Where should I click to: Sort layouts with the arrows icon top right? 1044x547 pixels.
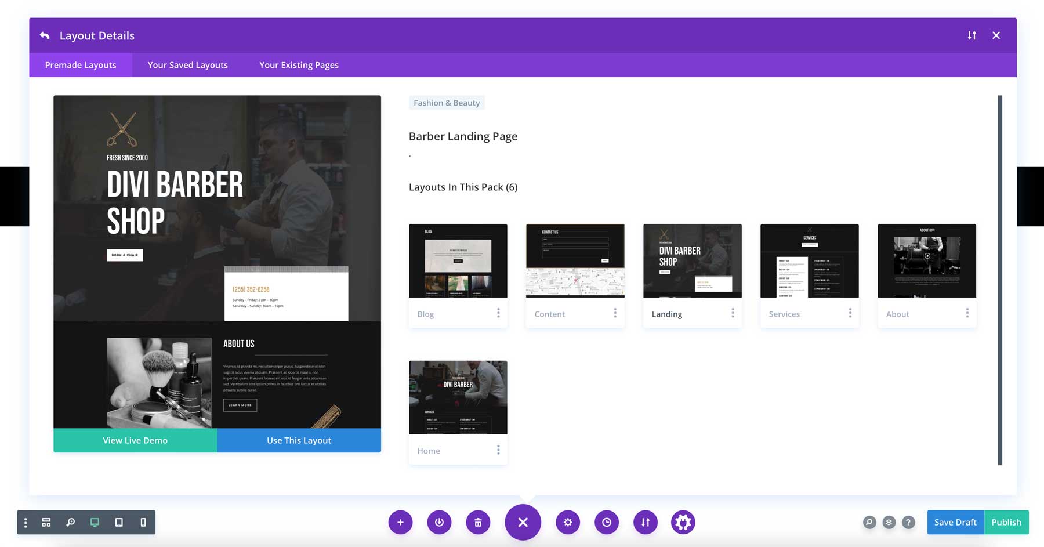coord(971,35)
